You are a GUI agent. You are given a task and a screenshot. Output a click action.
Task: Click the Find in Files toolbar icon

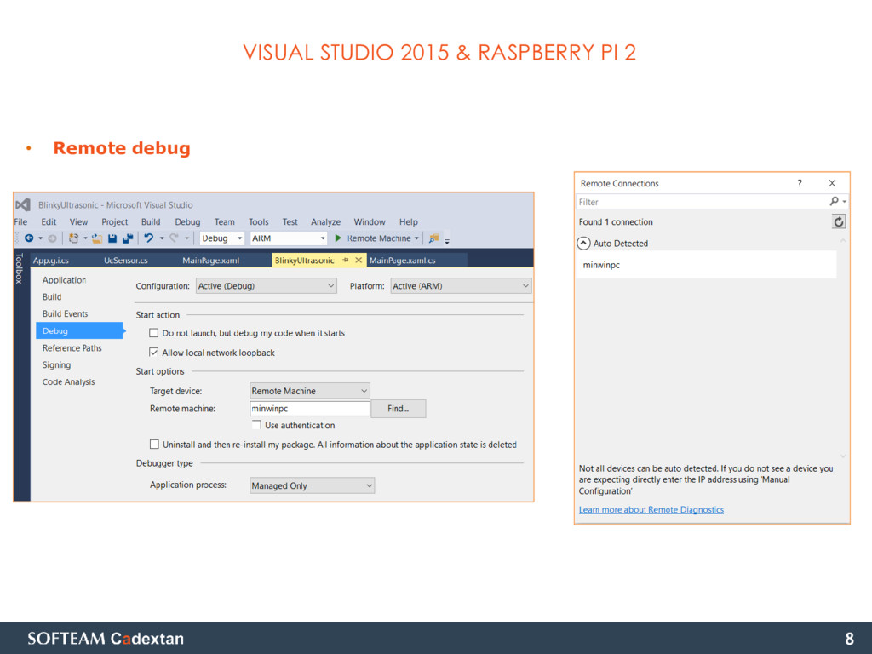pos(433,238)
